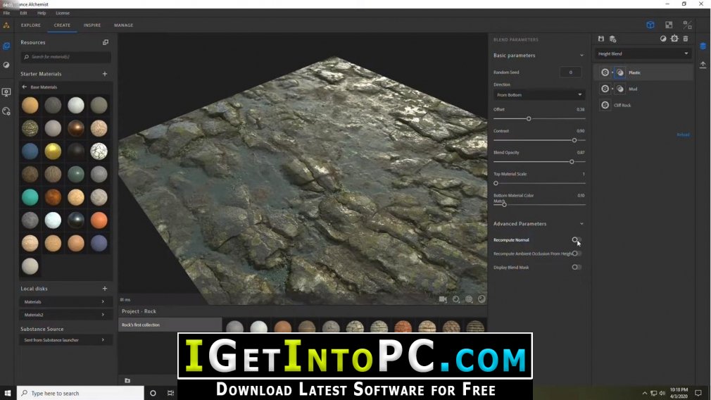Click the camera icon in the viewport

click(x=443, y=299)
